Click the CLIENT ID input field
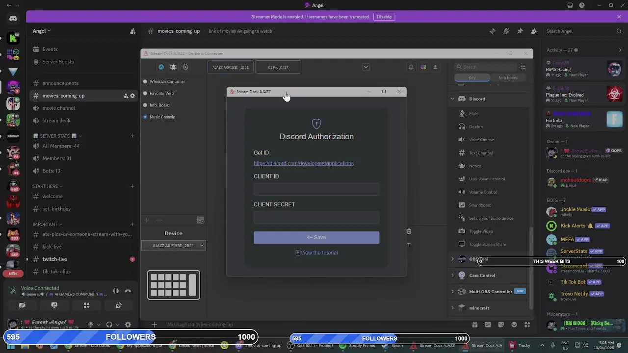The height and width of the screenshot is (353, 628). click(316, 189)
